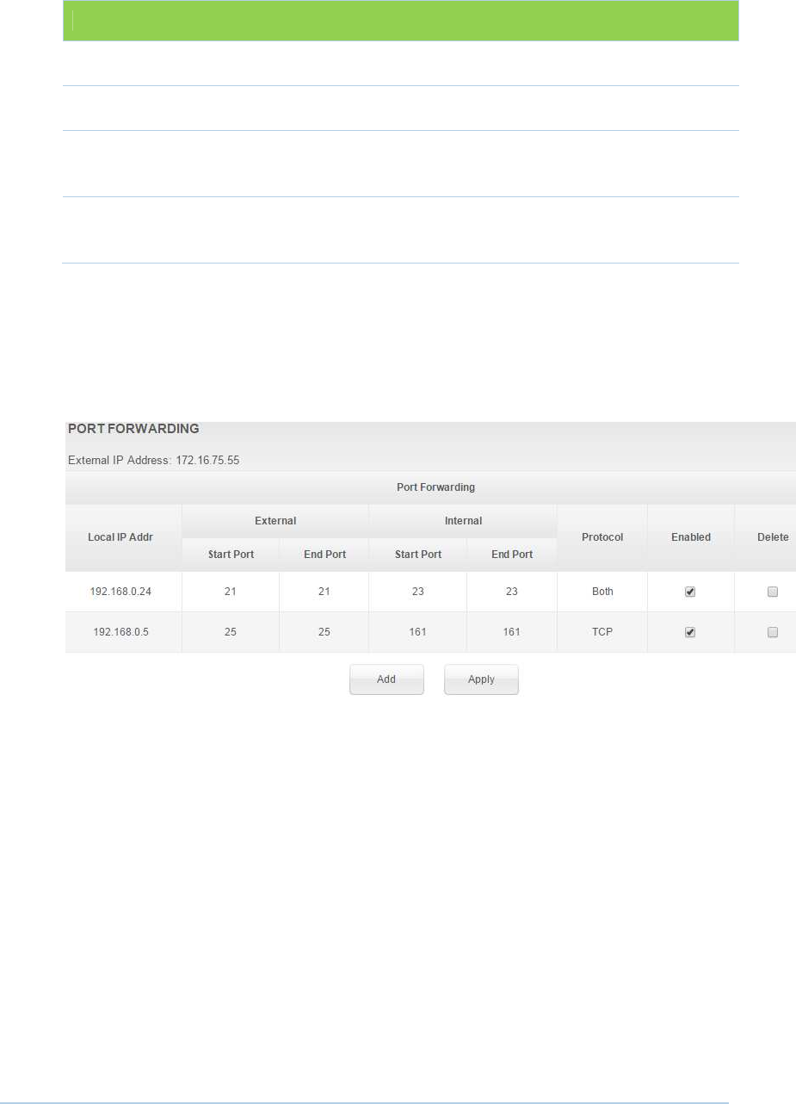796x1104 pixels.
Task: Select local IP 192.168.0.24 cell
Action: [x=123, y=592]
